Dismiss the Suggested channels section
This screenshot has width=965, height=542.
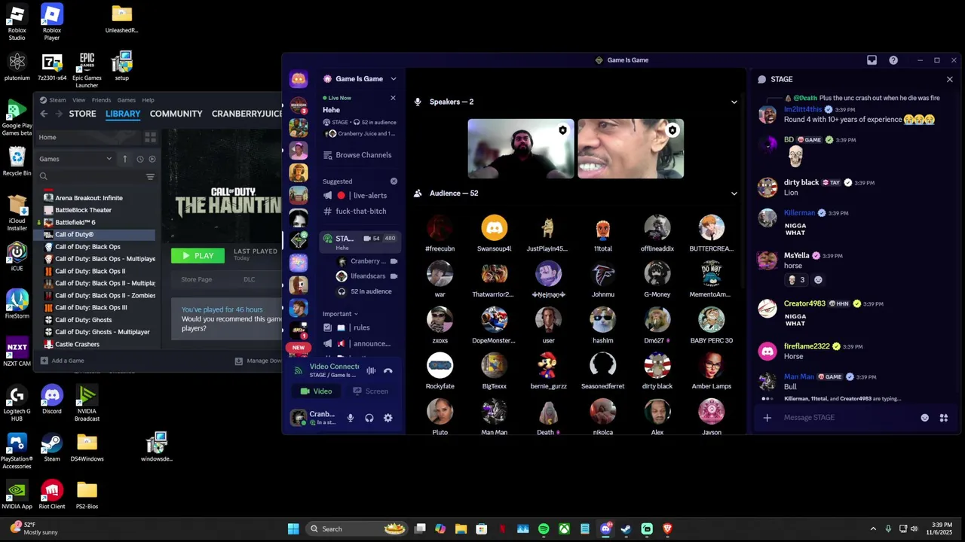394,181
